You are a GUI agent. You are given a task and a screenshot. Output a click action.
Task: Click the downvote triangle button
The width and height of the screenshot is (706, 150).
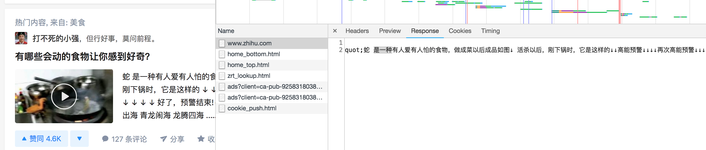(x=79, y=139)
